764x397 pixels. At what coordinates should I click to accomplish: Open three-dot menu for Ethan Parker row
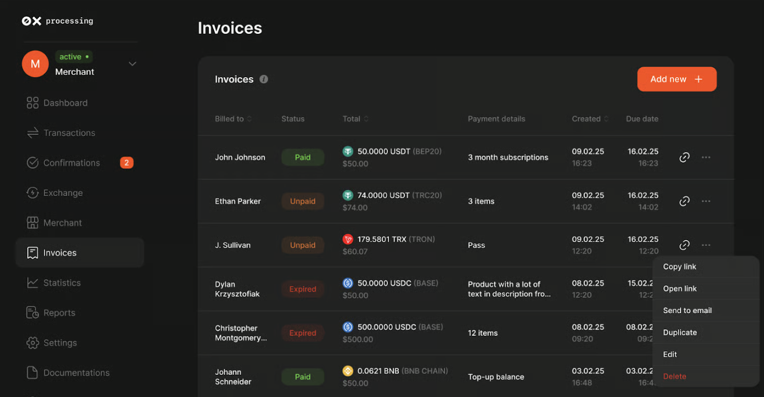[706, 201]
